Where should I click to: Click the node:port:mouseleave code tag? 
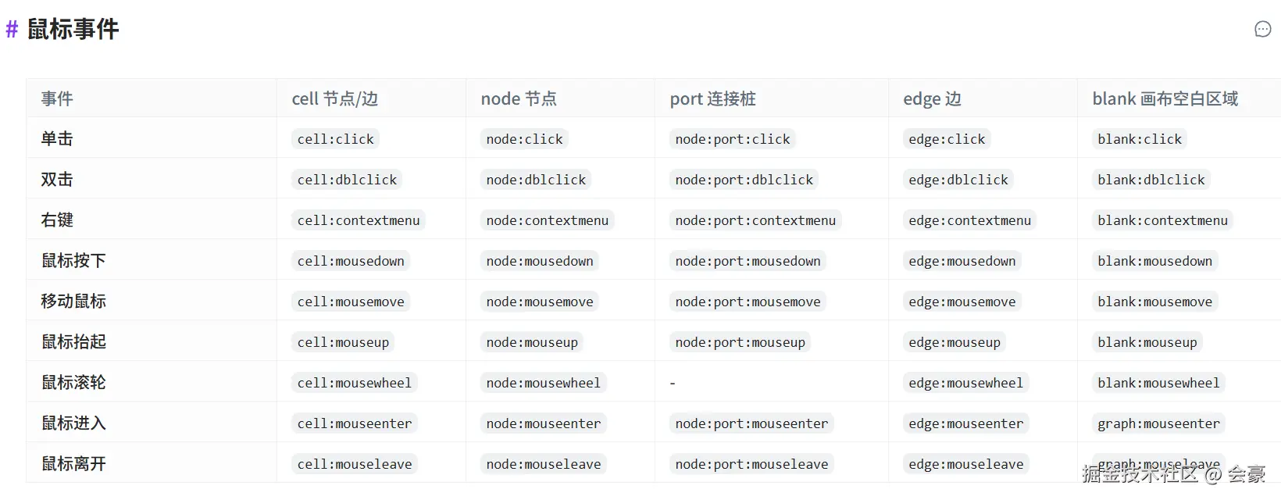pos(751,464)
